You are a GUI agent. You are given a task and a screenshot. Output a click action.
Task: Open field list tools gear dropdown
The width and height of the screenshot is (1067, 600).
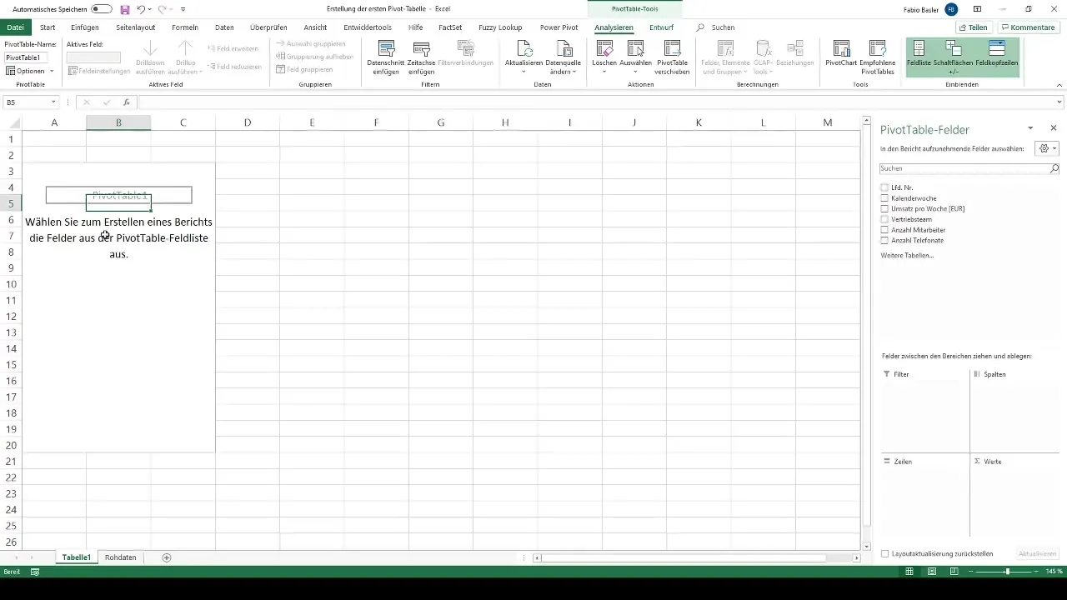(1045, 148)
